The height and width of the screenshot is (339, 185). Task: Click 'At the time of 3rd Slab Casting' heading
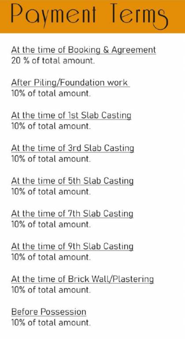(73, 148)
